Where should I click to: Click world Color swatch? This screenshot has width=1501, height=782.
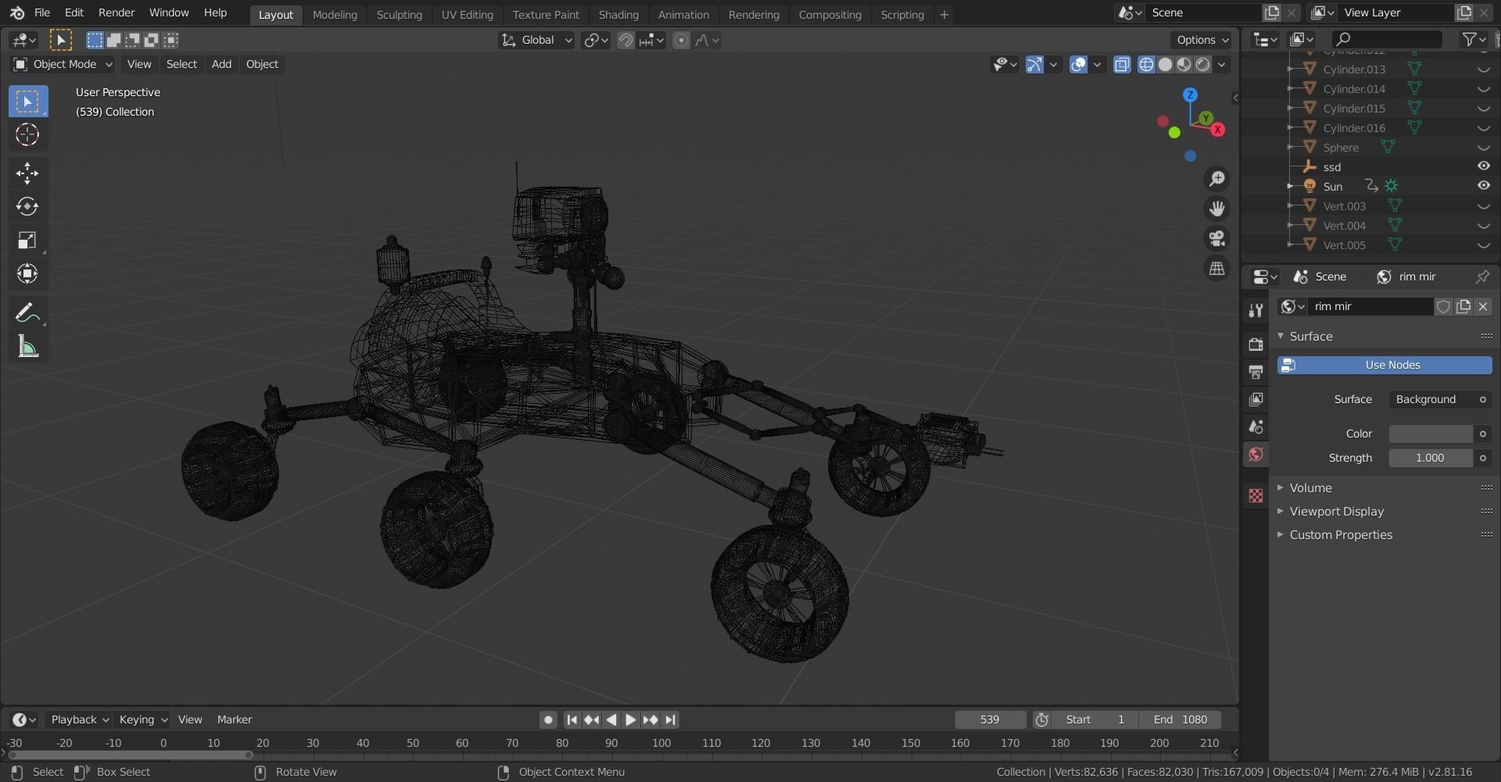pyautogui.click(x=1431, y=434)
